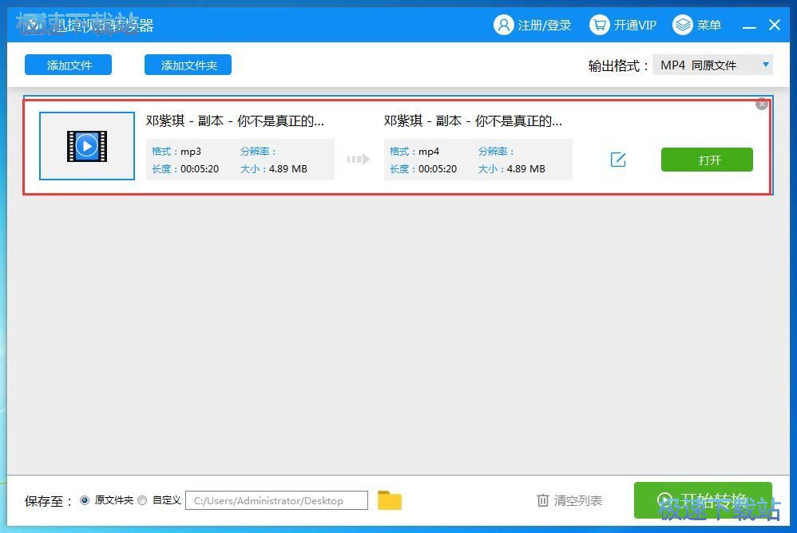Open the 菜单 layers icon
Viewport: 797px width, 533px height.
683,25
